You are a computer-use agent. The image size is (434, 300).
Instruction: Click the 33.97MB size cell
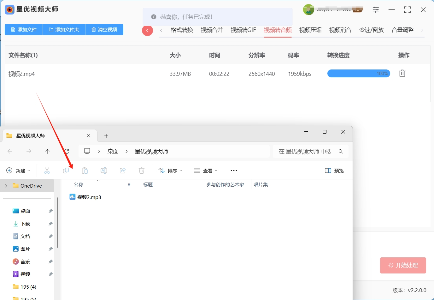(x=180, y=74)
